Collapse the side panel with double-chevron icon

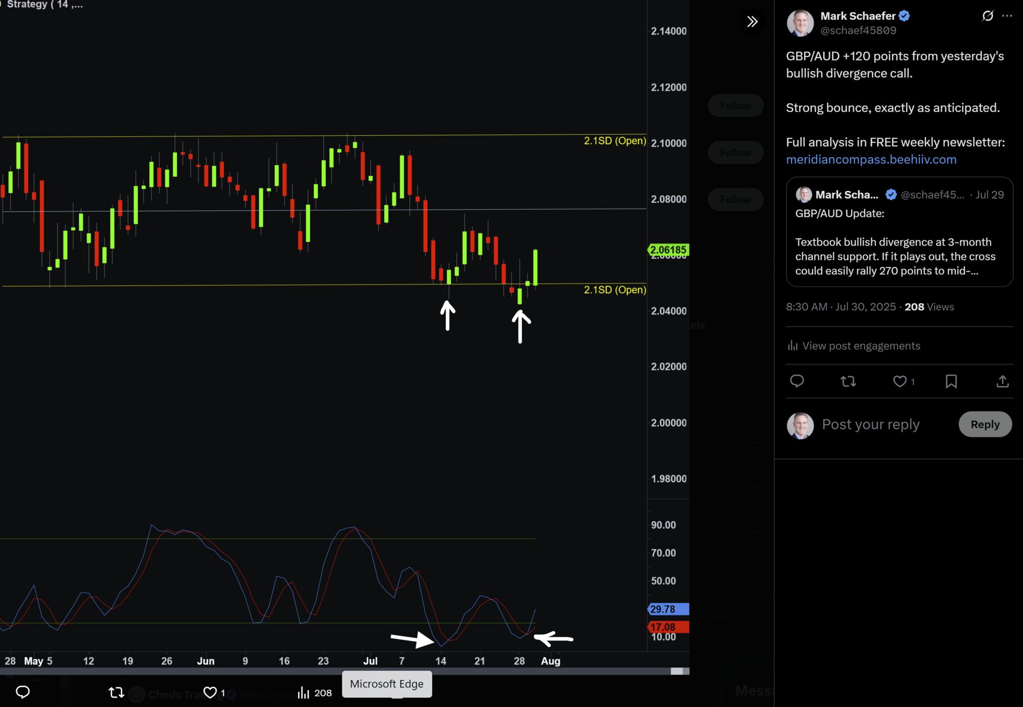[x=752, y=22]
